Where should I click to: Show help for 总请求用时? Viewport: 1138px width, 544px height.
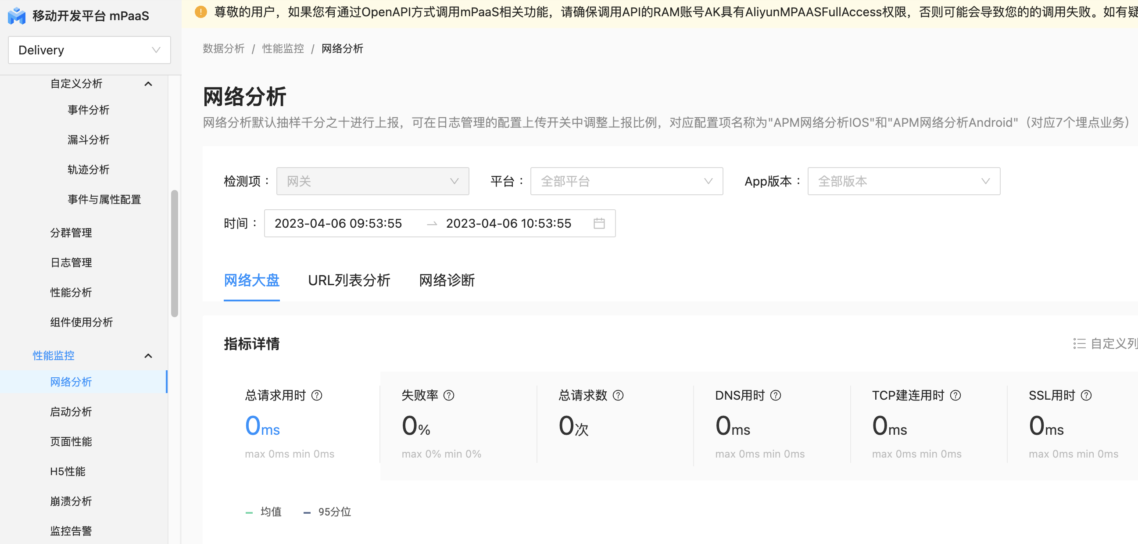317,395
